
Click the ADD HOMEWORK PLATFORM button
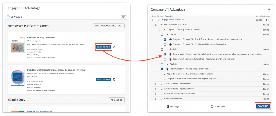(109, 26)
